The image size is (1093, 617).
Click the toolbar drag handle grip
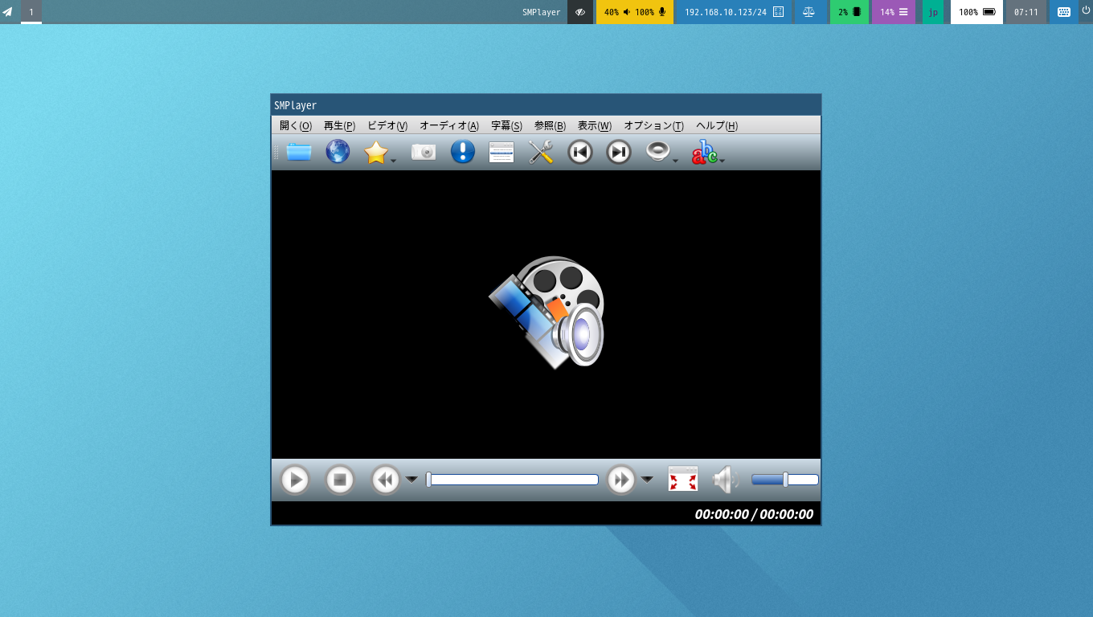276,152
